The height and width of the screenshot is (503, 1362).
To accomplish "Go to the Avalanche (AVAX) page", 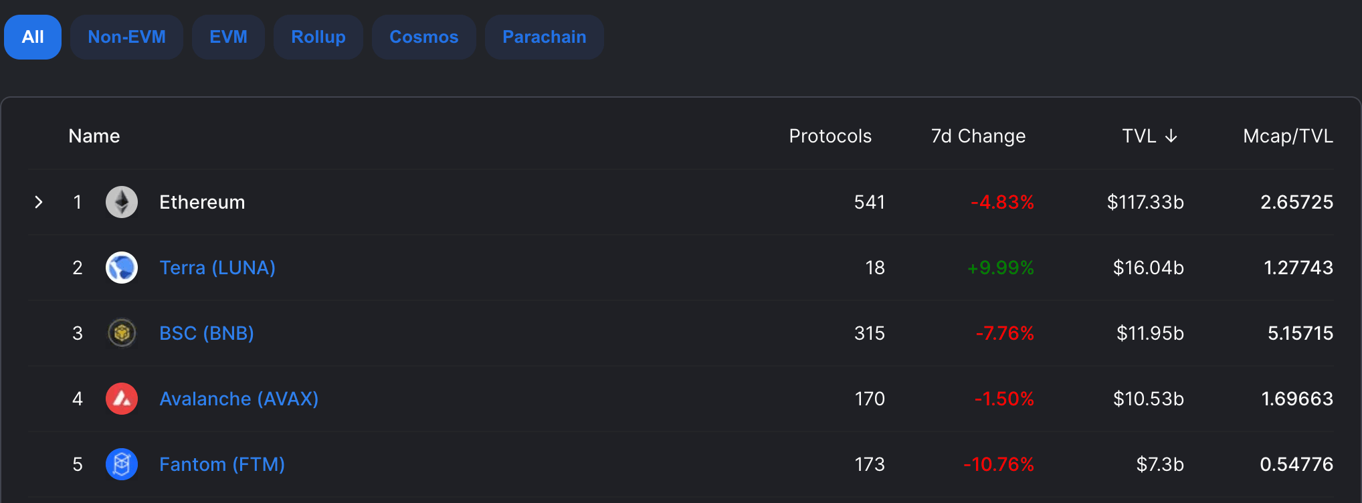I will pos(239,399).
